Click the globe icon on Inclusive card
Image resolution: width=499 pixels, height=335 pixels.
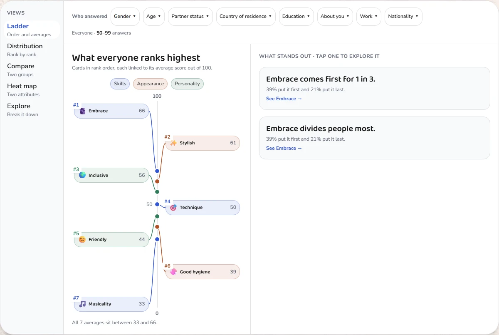pos(82,175)
